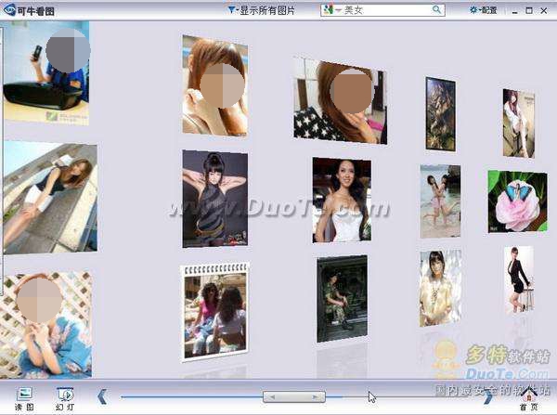Click the search magnifier icon
The image size is (557, 415).
pos(436,10)
